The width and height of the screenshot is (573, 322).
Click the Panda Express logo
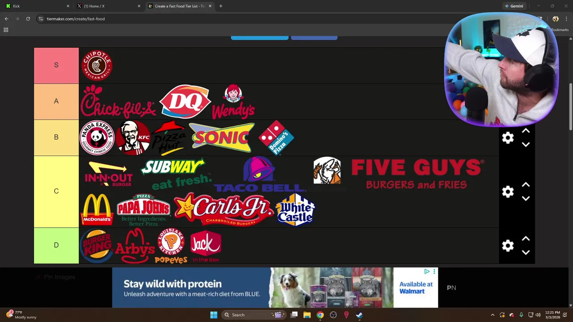click(97, 137)
